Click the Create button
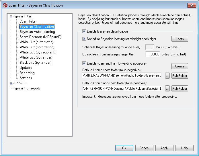199x156 pixels. click(180, 66)
